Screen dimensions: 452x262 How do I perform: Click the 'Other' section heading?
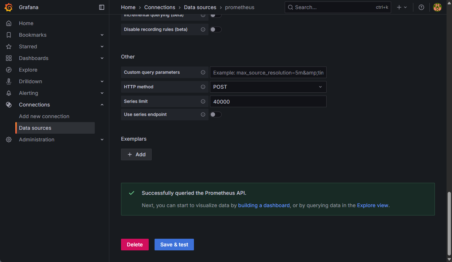click(128, 57)
